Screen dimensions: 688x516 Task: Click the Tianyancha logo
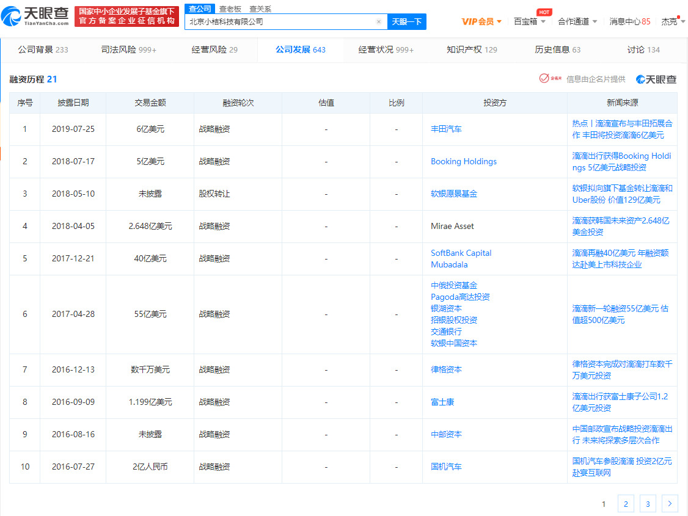click(x=35, y=16)
